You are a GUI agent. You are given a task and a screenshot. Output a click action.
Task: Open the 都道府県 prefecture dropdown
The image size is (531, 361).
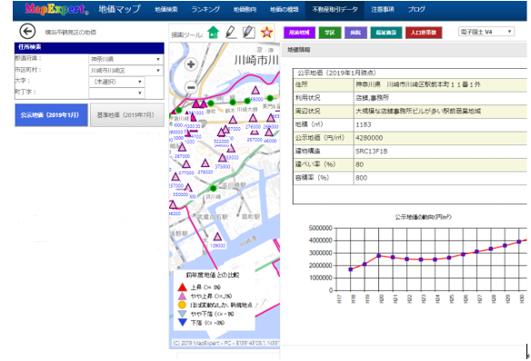[x=126, y=59]
